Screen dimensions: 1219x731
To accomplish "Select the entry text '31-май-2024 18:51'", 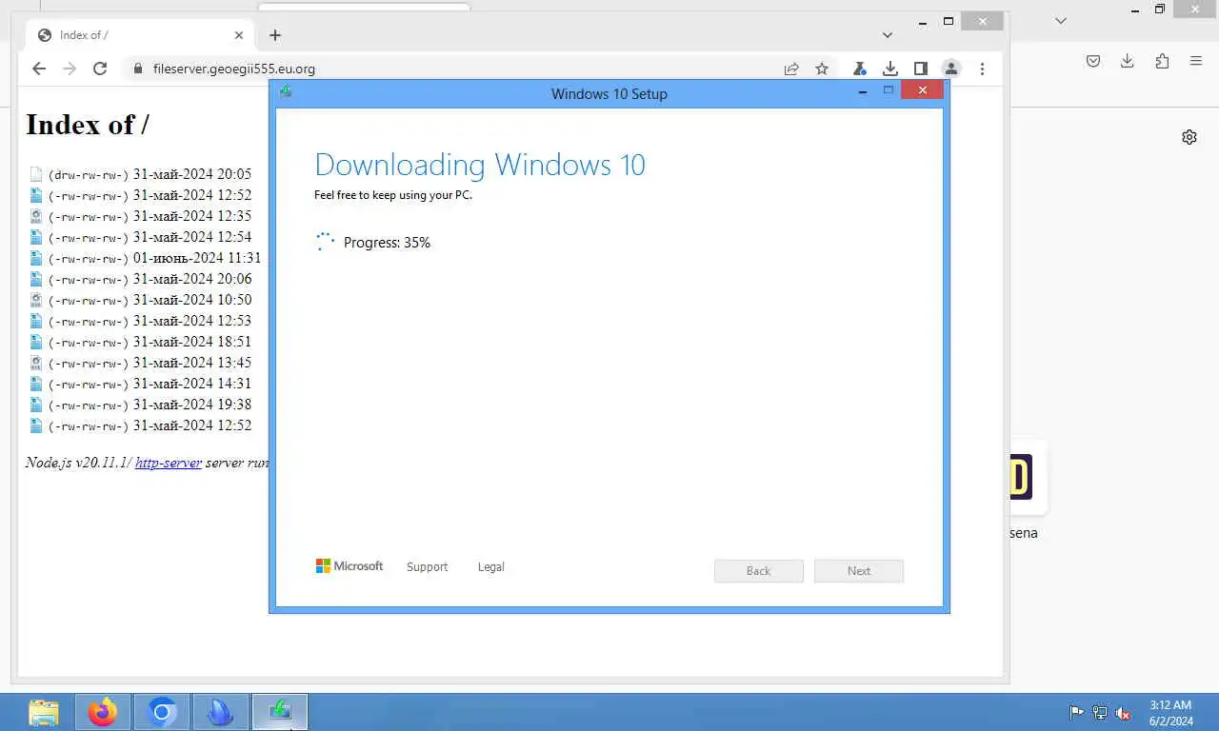I will pos(192,342).
